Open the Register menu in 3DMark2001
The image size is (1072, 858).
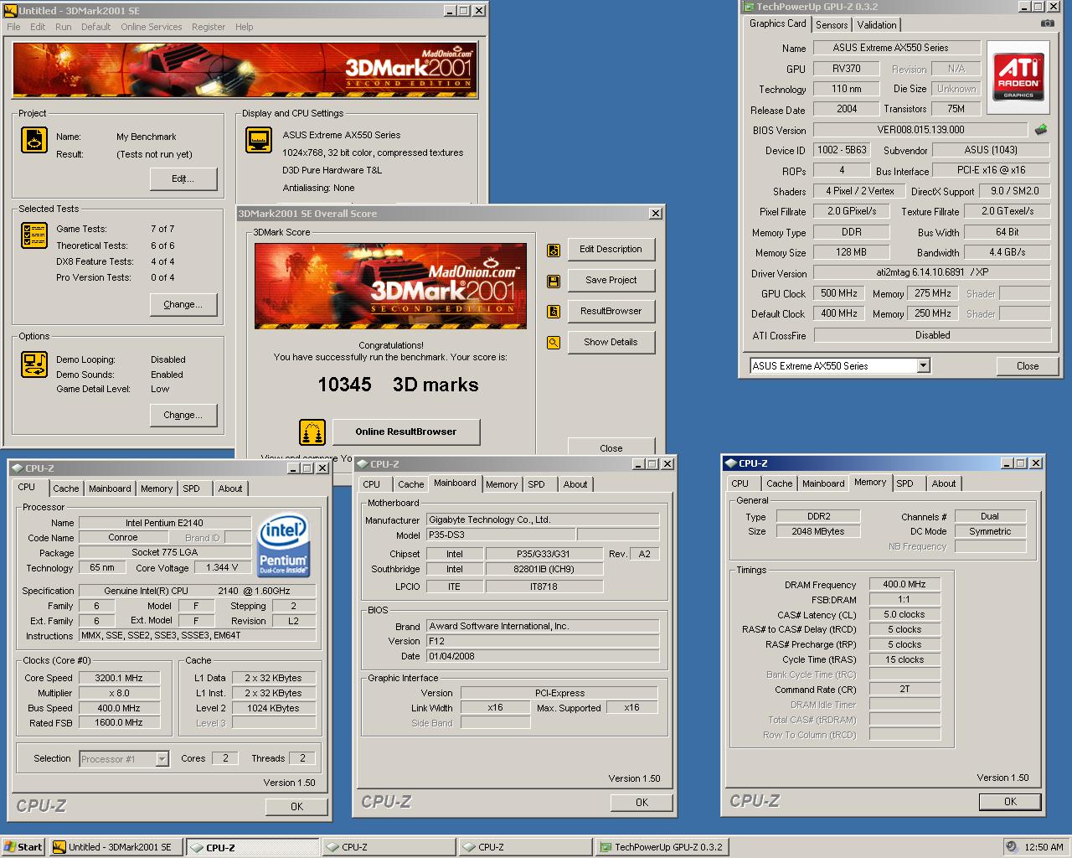(x=208, y=27)
